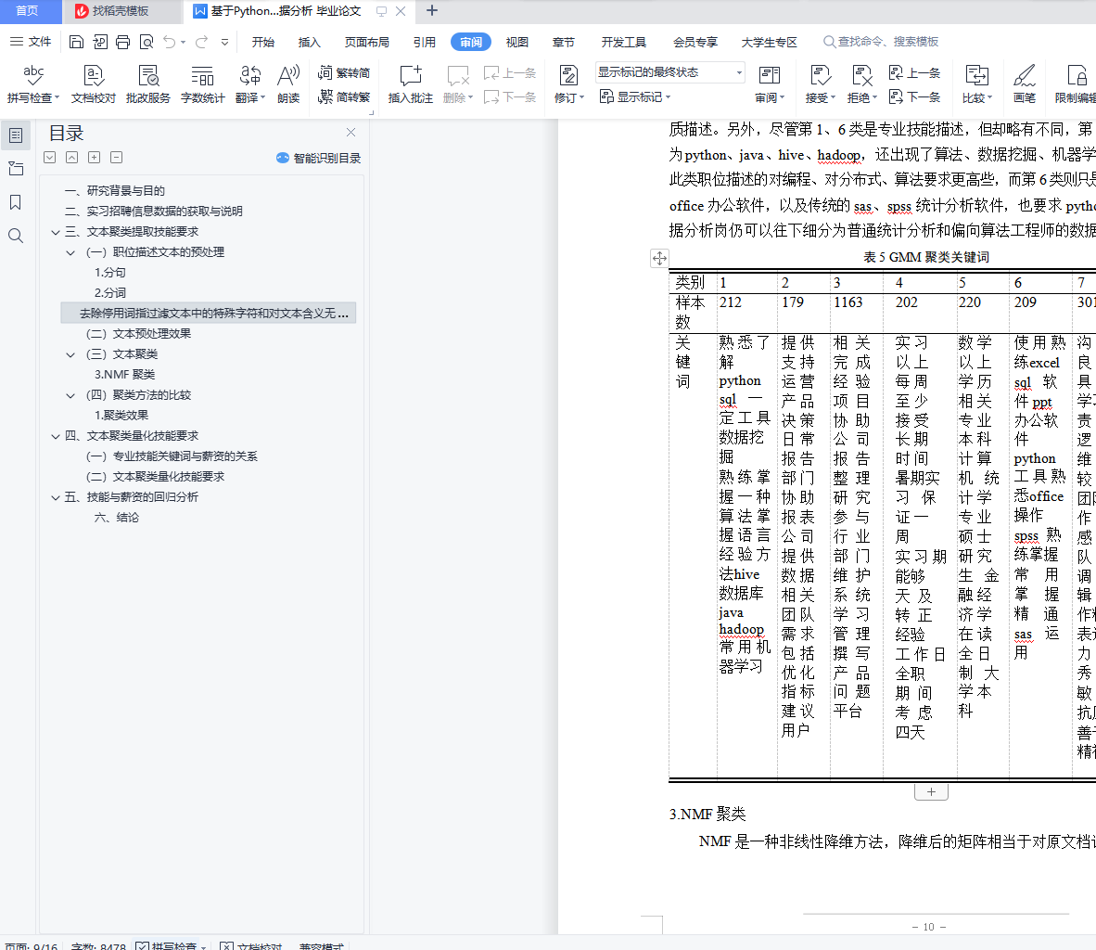Viewport: 1096px width, 950px height.
Task: Open the 文件 file menu
Action: [x=31, y=42]
